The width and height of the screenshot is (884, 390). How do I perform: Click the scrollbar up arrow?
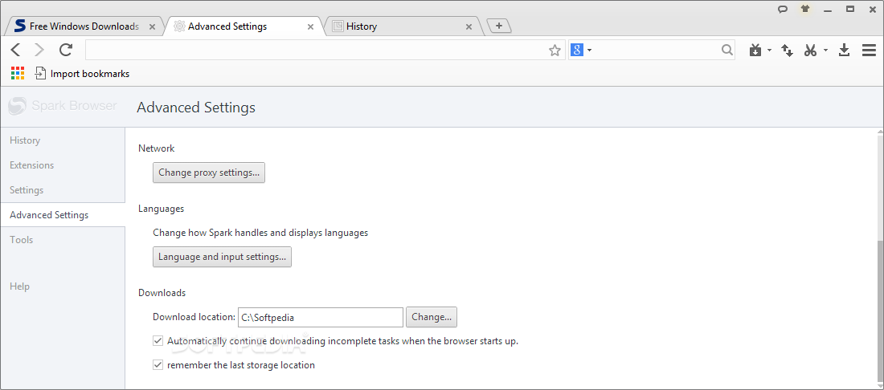[x=881, y=132]
